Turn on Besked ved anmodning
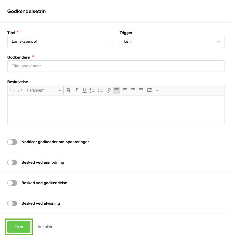 (x=12, y=162)
